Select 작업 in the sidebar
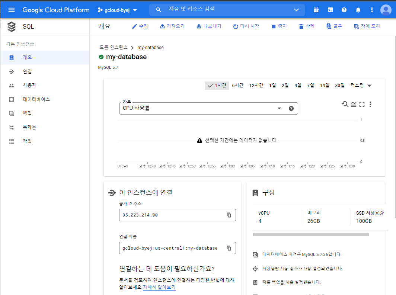 click(45, 141)
